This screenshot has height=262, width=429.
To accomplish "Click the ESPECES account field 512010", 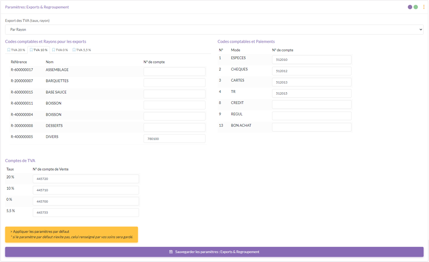I will coord(311,60).
